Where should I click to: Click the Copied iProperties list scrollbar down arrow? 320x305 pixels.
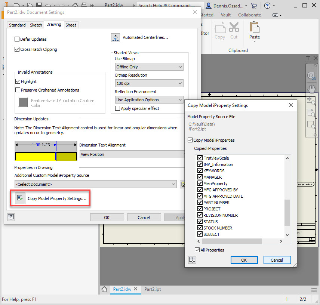point(287,235)
